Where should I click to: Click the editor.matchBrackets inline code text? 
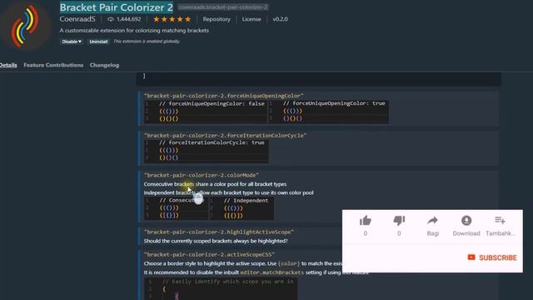click(x=272, y=272)
